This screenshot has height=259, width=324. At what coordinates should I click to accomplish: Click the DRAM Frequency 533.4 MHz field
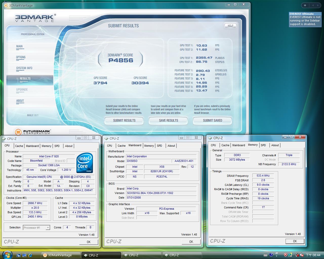click(x=263, y=176)
